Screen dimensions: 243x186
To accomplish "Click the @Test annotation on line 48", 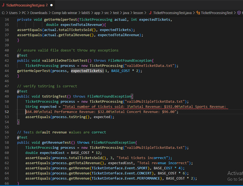I will tap(22, 91).
